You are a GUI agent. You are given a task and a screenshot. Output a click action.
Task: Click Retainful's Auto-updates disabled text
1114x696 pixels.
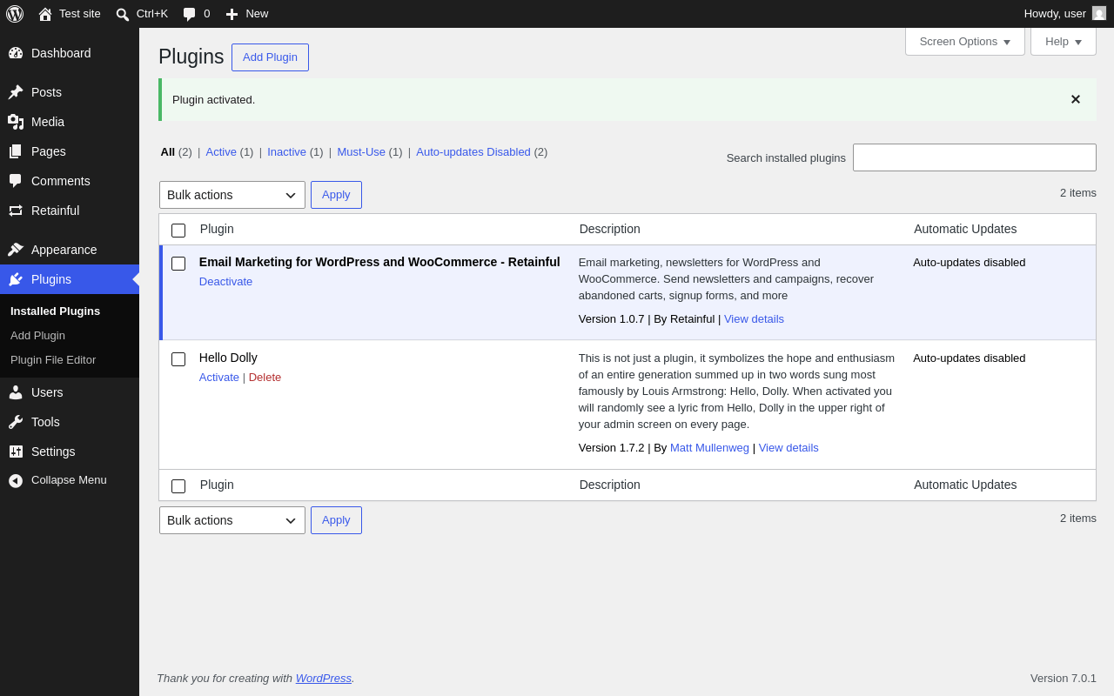[970, 263]
